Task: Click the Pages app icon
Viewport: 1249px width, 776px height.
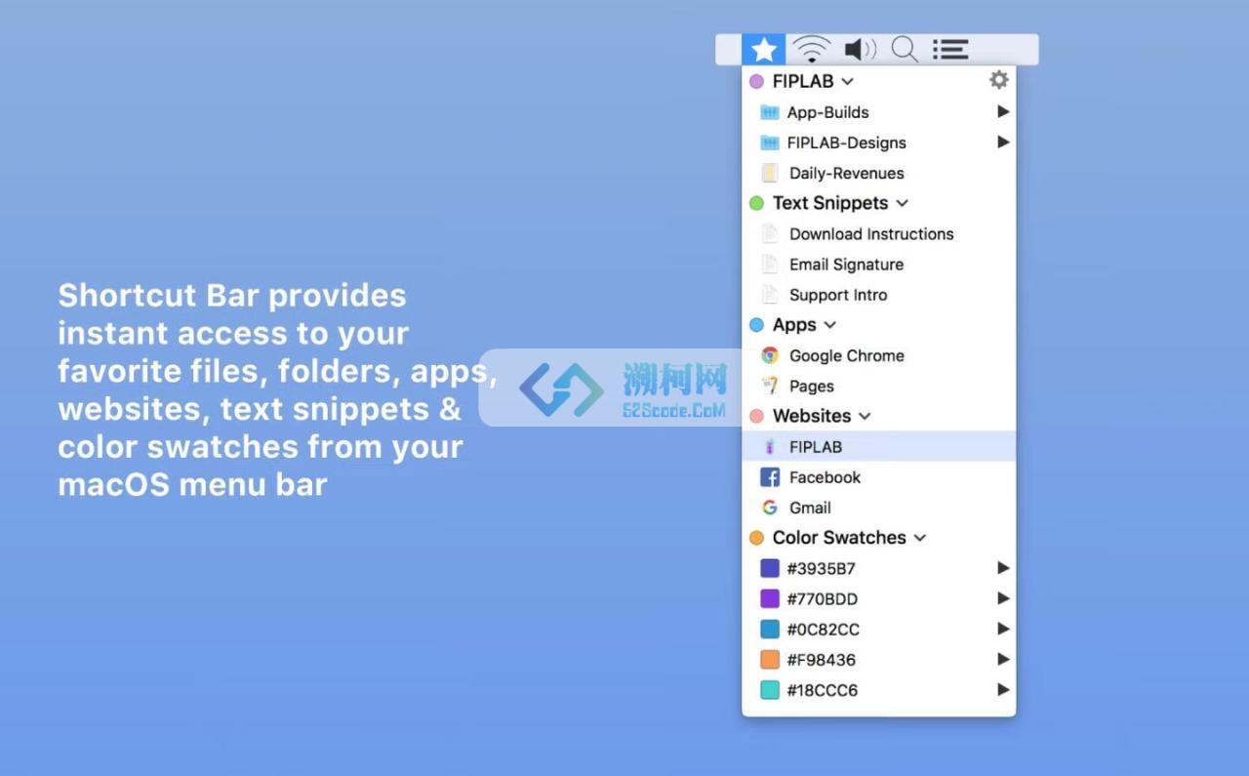Action: [770, 386]
